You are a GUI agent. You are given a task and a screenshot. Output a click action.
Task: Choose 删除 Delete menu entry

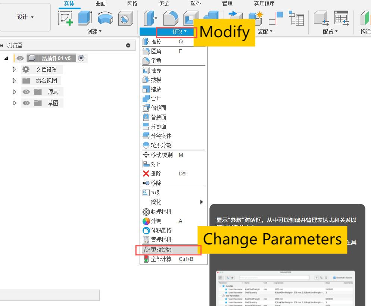click(x=174, y=174)
